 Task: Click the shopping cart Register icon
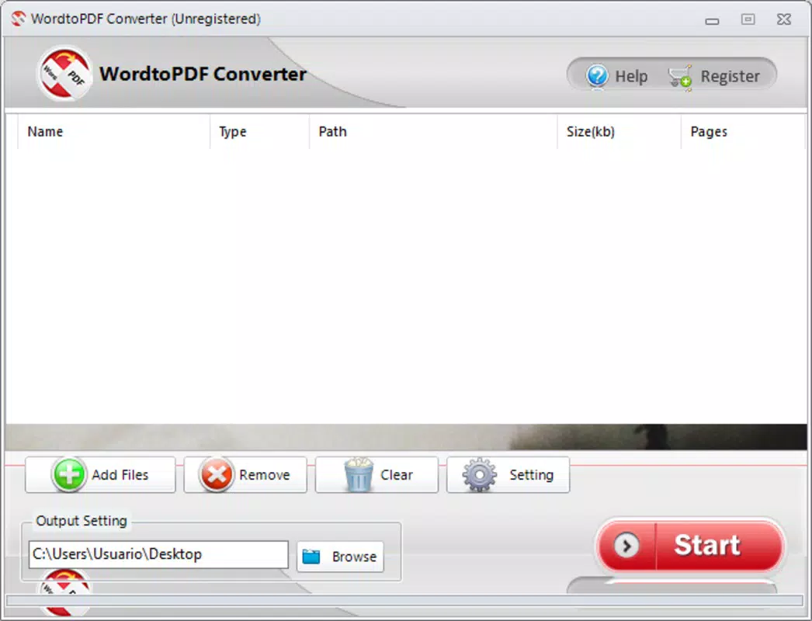pos(680,78)
